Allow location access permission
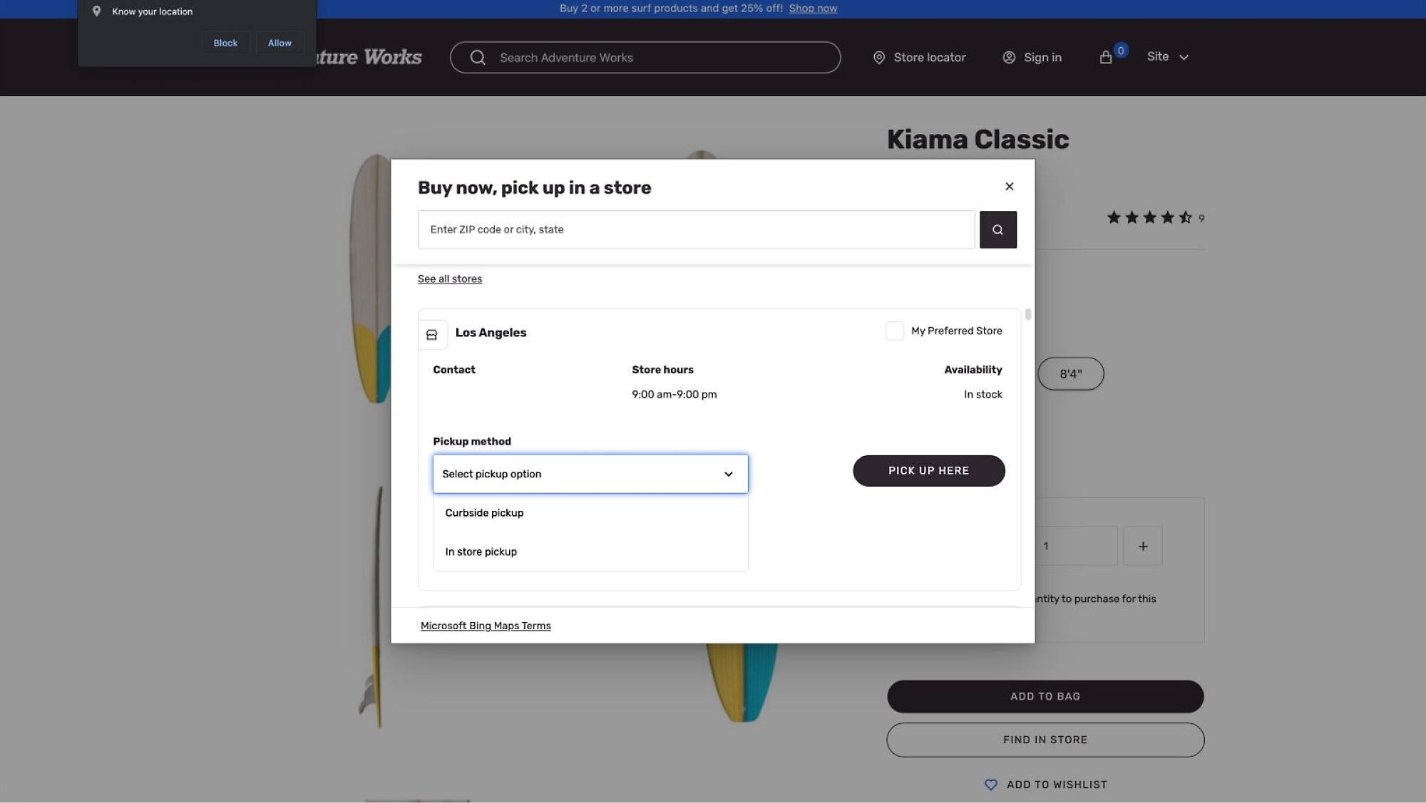This screenshot has width=1426, height=803. click(279, 42)
